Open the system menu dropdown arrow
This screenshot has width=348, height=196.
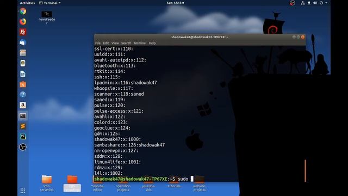(326, 3)
